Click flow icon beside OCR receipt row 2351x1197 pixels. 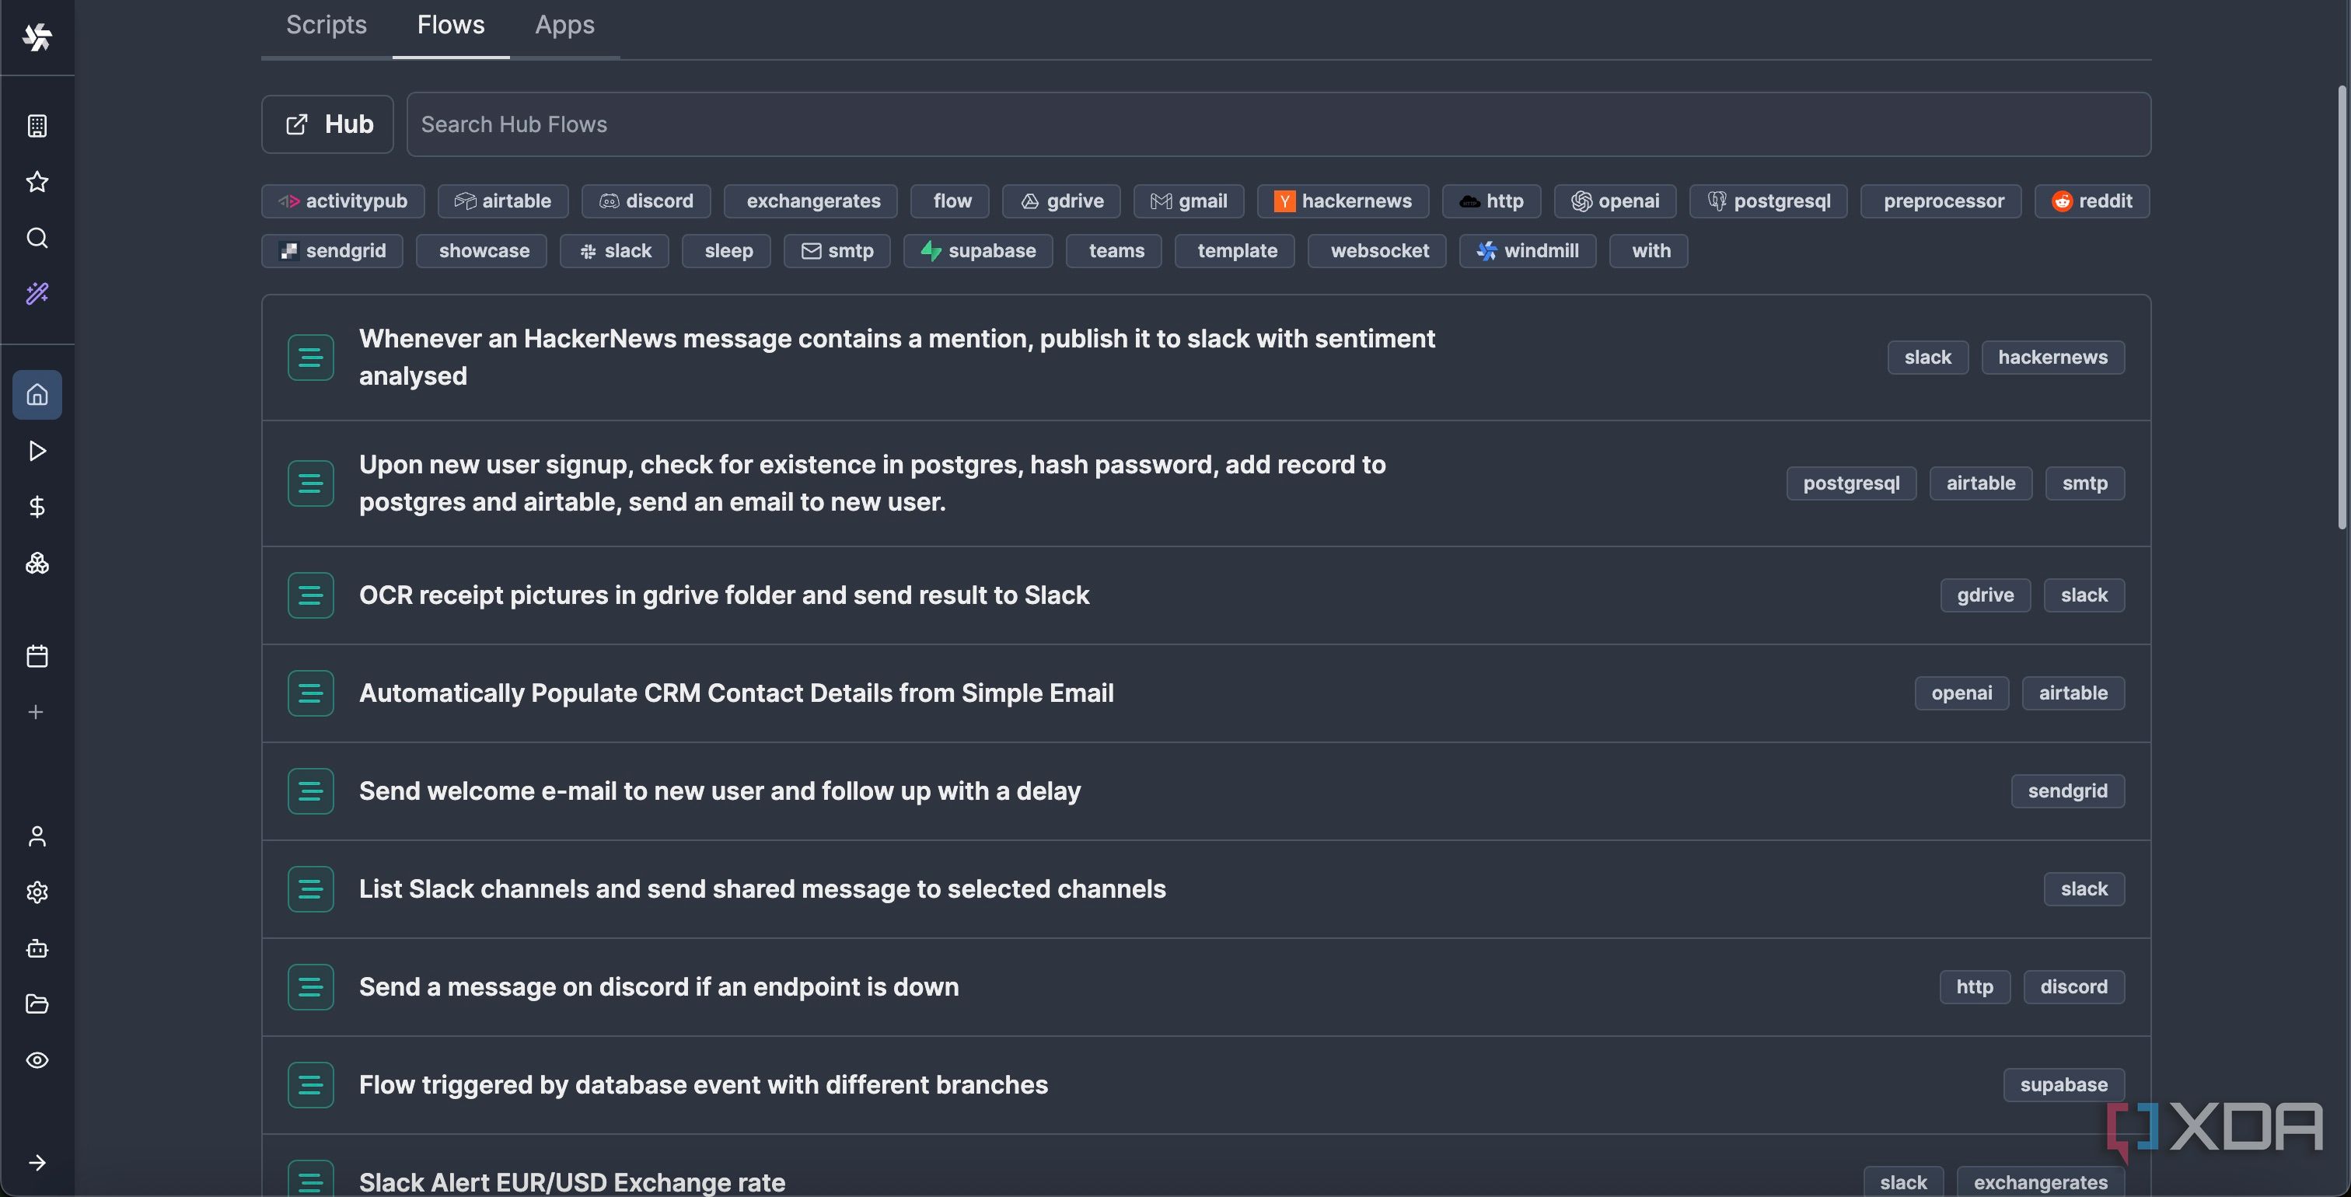point(310,595)
